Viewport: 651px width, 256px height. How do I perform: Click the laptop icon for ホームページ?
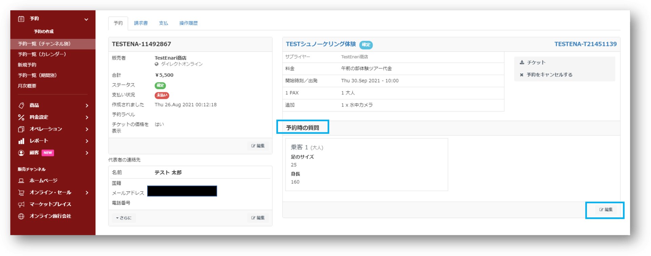(x=21, y=181)
